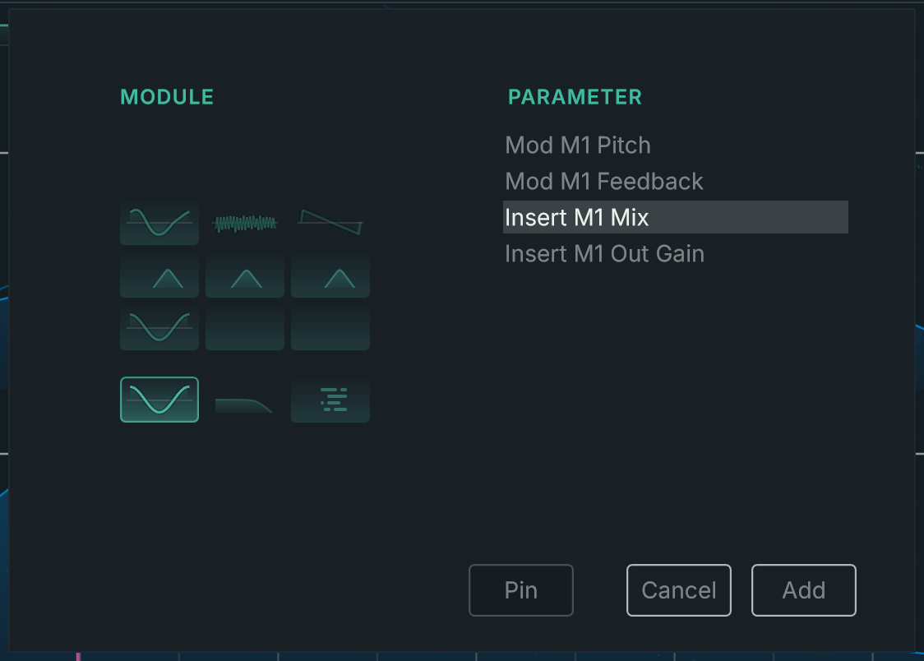Choose the middle peak-shaped module in the second row
The image size is (924, 661).
coord(245,276)
